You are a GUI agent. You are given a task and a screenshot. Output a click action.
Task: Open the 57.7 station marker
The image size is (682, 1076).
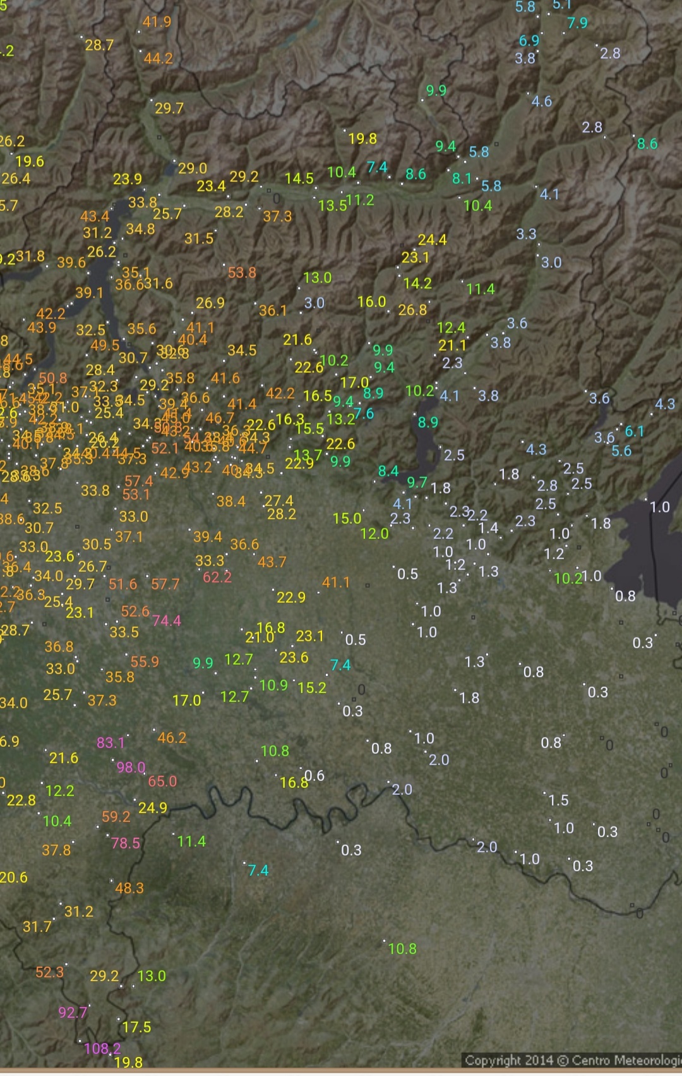click(165, 584)
